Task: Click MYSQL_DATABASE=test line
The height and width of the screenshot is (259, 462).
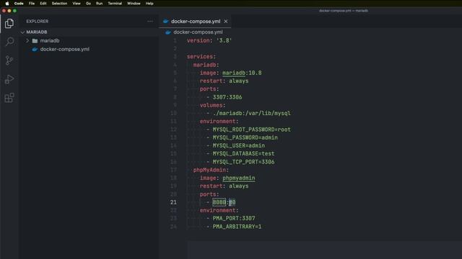Action: (243, 153)
